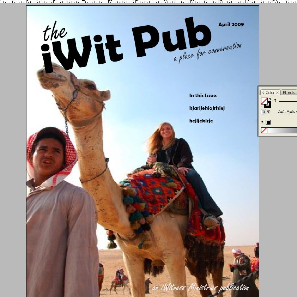Click the 'hejljeklrje' placeholder line
This screenshot has width=297, height=297.
click(x=201, y=121)
